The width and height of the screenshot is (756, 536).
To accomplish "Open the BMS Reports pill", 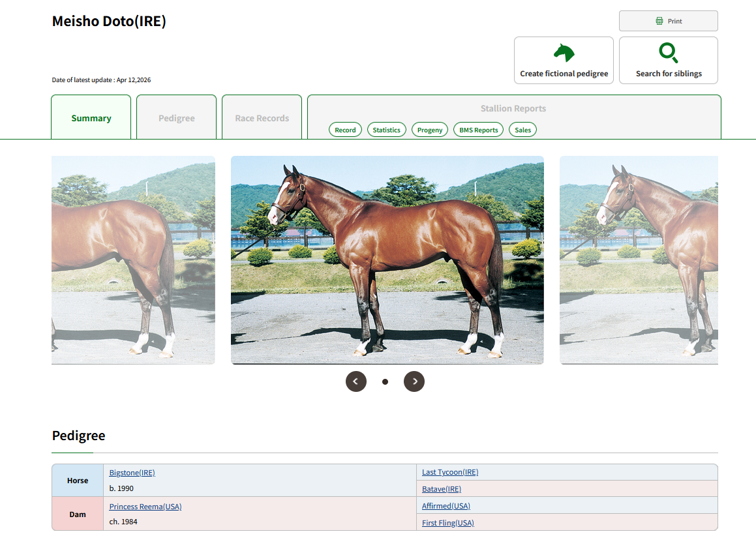I will click(478, 130).
